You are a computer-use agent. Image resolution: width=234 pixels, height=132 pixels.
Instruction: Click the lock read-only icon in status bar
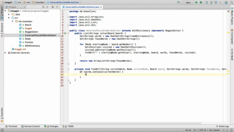point(227,130)
